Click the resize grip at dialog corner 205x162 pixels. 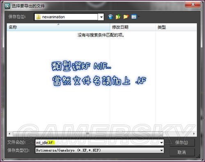pos(198,156)
